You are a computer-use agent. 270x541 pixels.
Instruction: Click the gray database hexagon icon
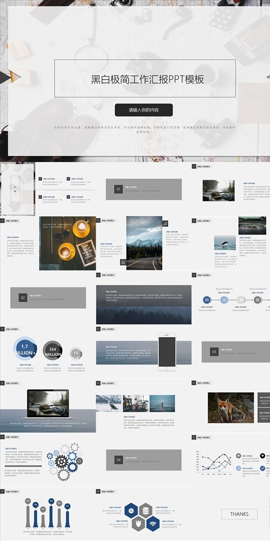146,511
